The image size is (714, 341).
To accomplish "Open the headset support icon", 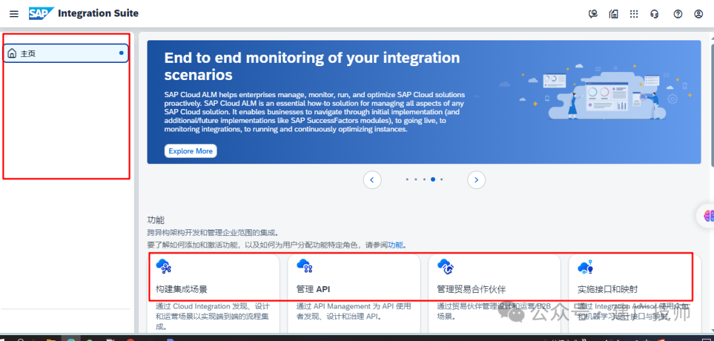I will pos(654,14).
